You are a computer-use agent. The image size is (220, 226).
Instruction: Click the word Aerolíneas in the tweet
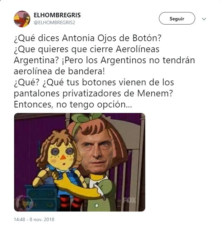138,49
